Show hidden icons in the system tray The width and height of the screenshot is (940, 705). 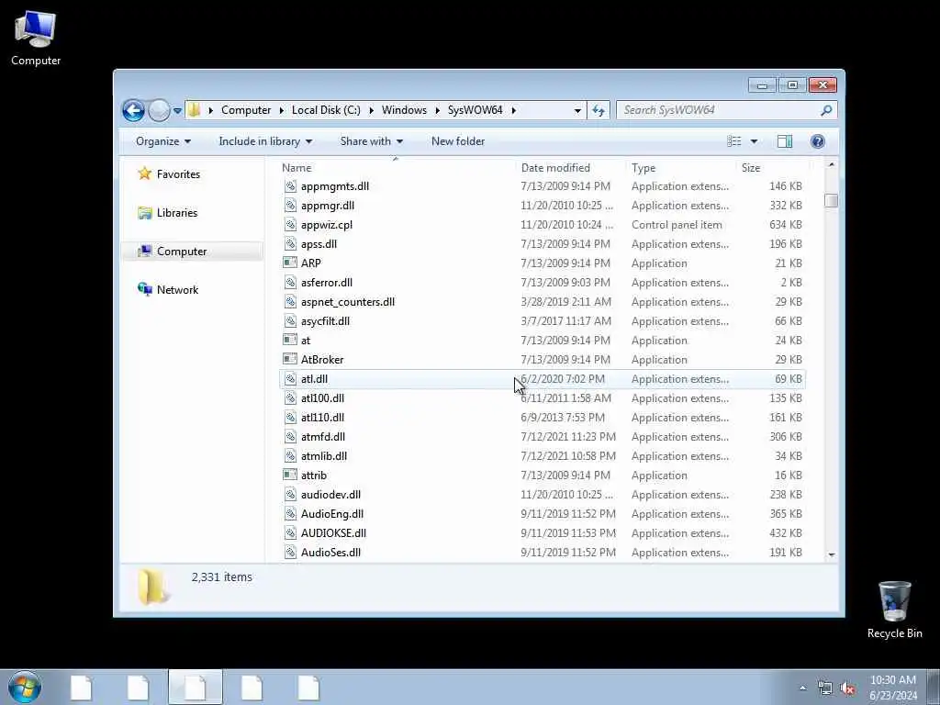pos(802,688)
